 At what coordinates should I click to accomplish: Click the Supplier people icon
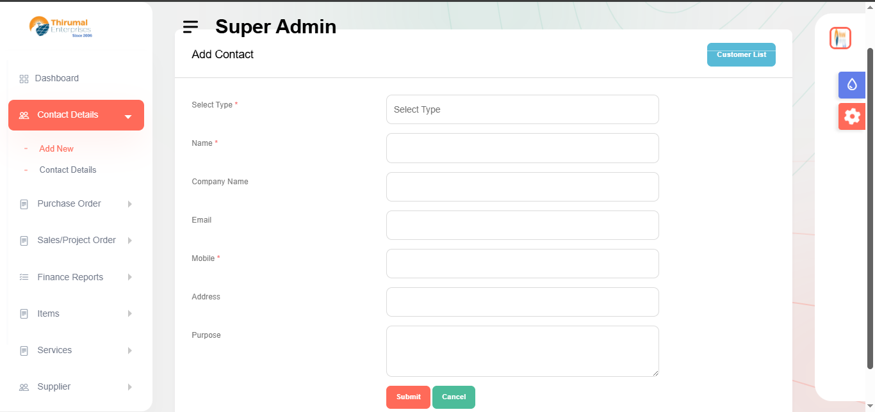click(24, 387)
